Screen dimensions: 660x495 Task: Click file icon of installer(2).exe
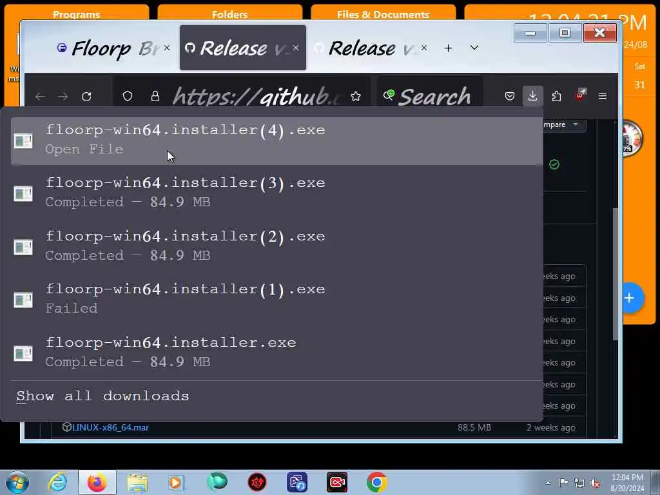click(x=23, y=247)
